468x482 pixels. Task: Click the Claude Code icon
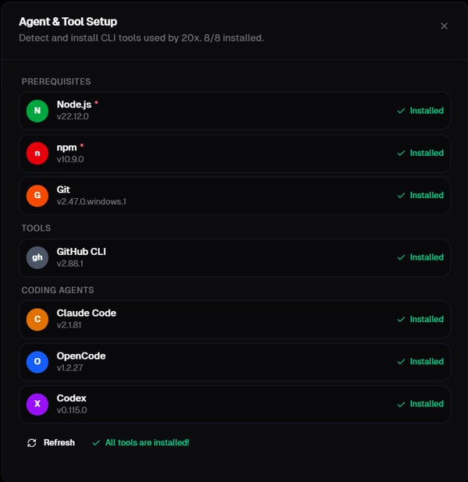(x=37, y=319)
